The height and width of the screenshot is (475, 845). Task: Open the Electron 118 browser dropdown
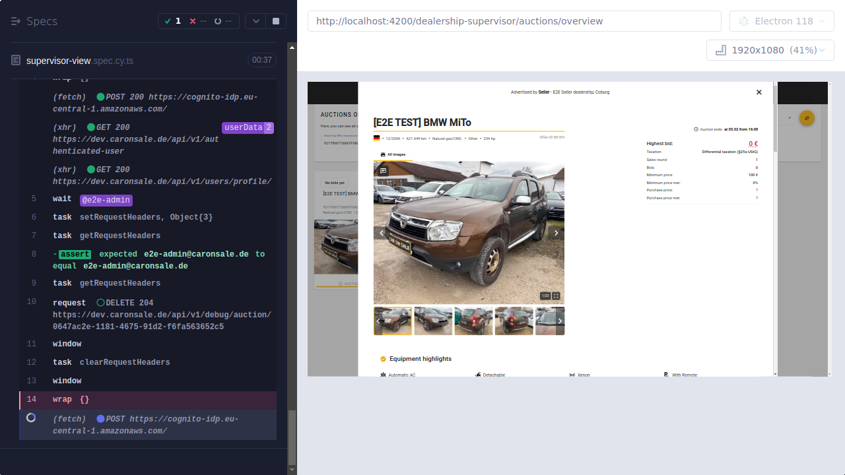point(782,20)
